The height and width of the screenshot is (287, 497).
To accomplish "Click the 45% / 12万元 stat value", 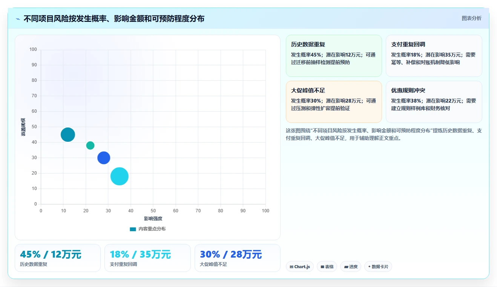I will coord(51,255).
